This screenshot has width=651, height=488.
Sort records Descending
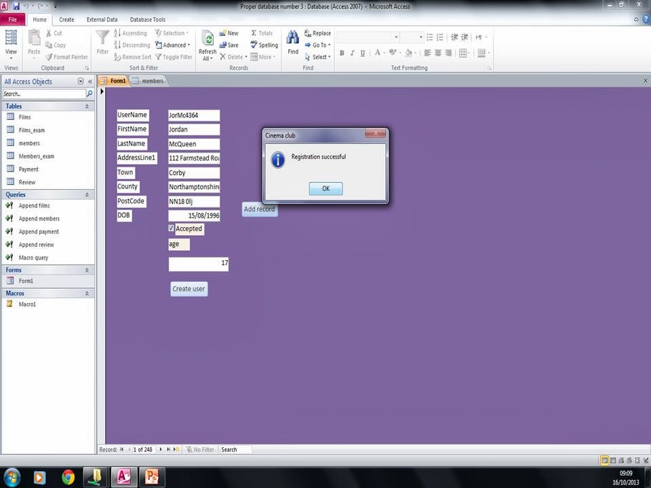pyautogui.click(x=132, y=45)
